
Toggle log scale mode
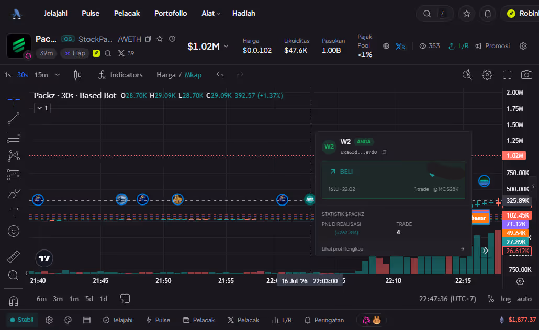click(x=506, y=299)
